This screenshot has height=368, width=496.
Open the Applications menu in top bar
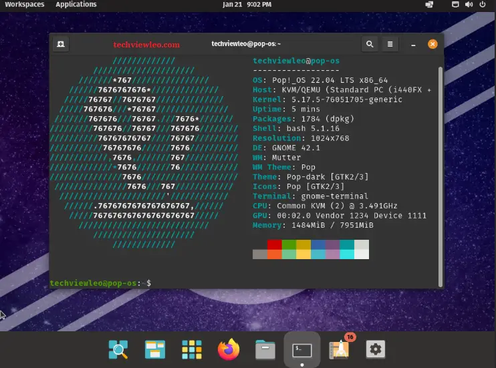[76, 5]
